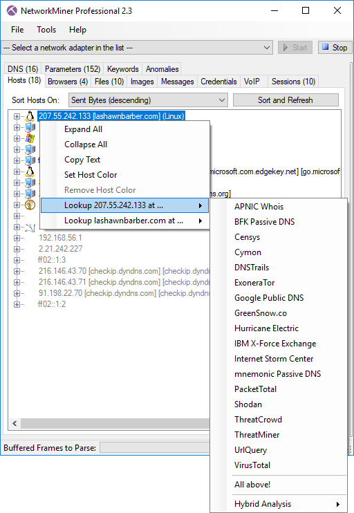Image resolution: width=354 pixels, height=513 pixels.
Task: Open the Help menu
Action: pyautogui.click(x=77, y=30)
